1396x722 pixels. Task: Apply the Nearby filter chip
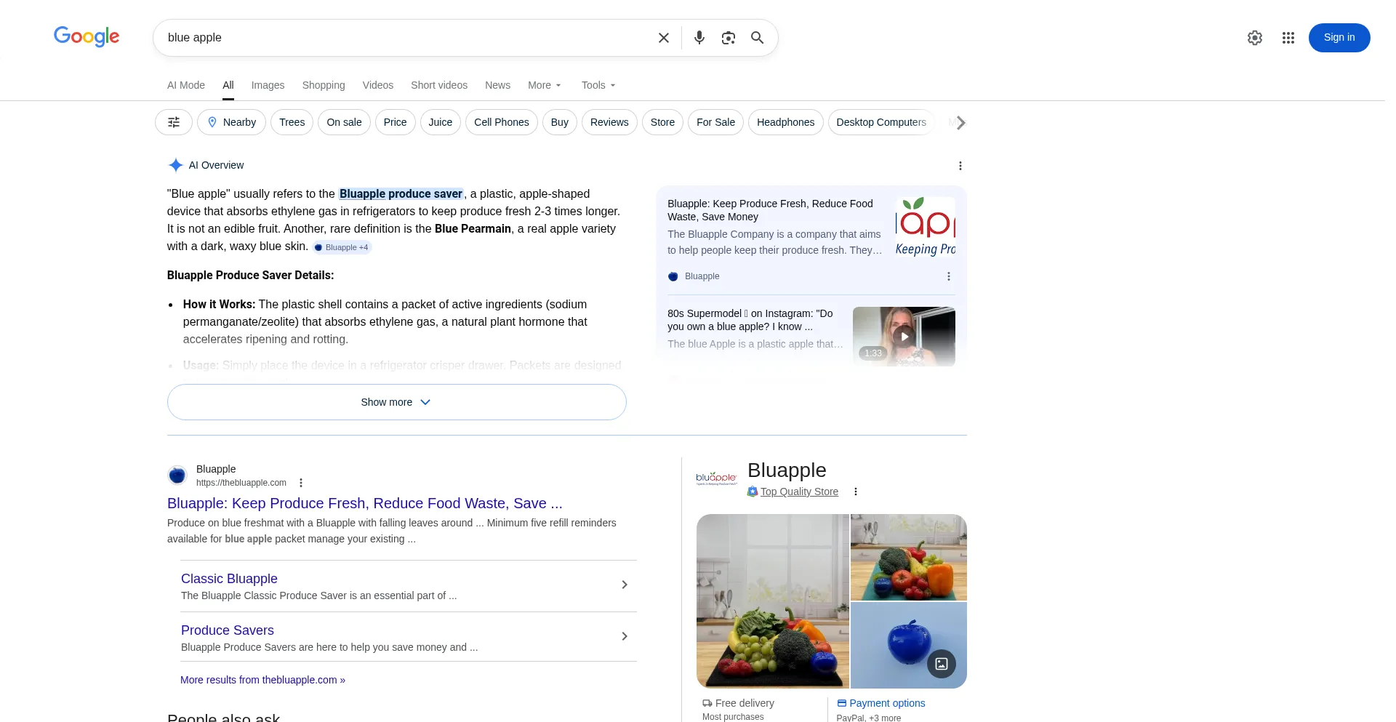point(231,122)
